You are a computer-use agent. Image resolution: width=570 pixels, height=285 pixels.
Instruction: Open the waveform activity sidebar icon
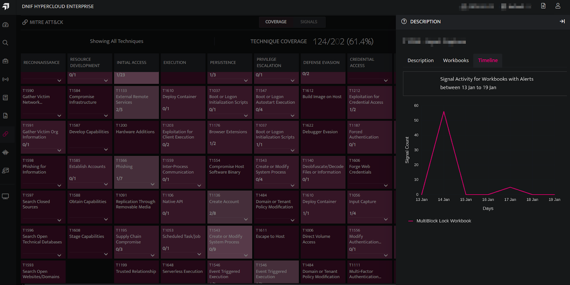click(5, 152)
